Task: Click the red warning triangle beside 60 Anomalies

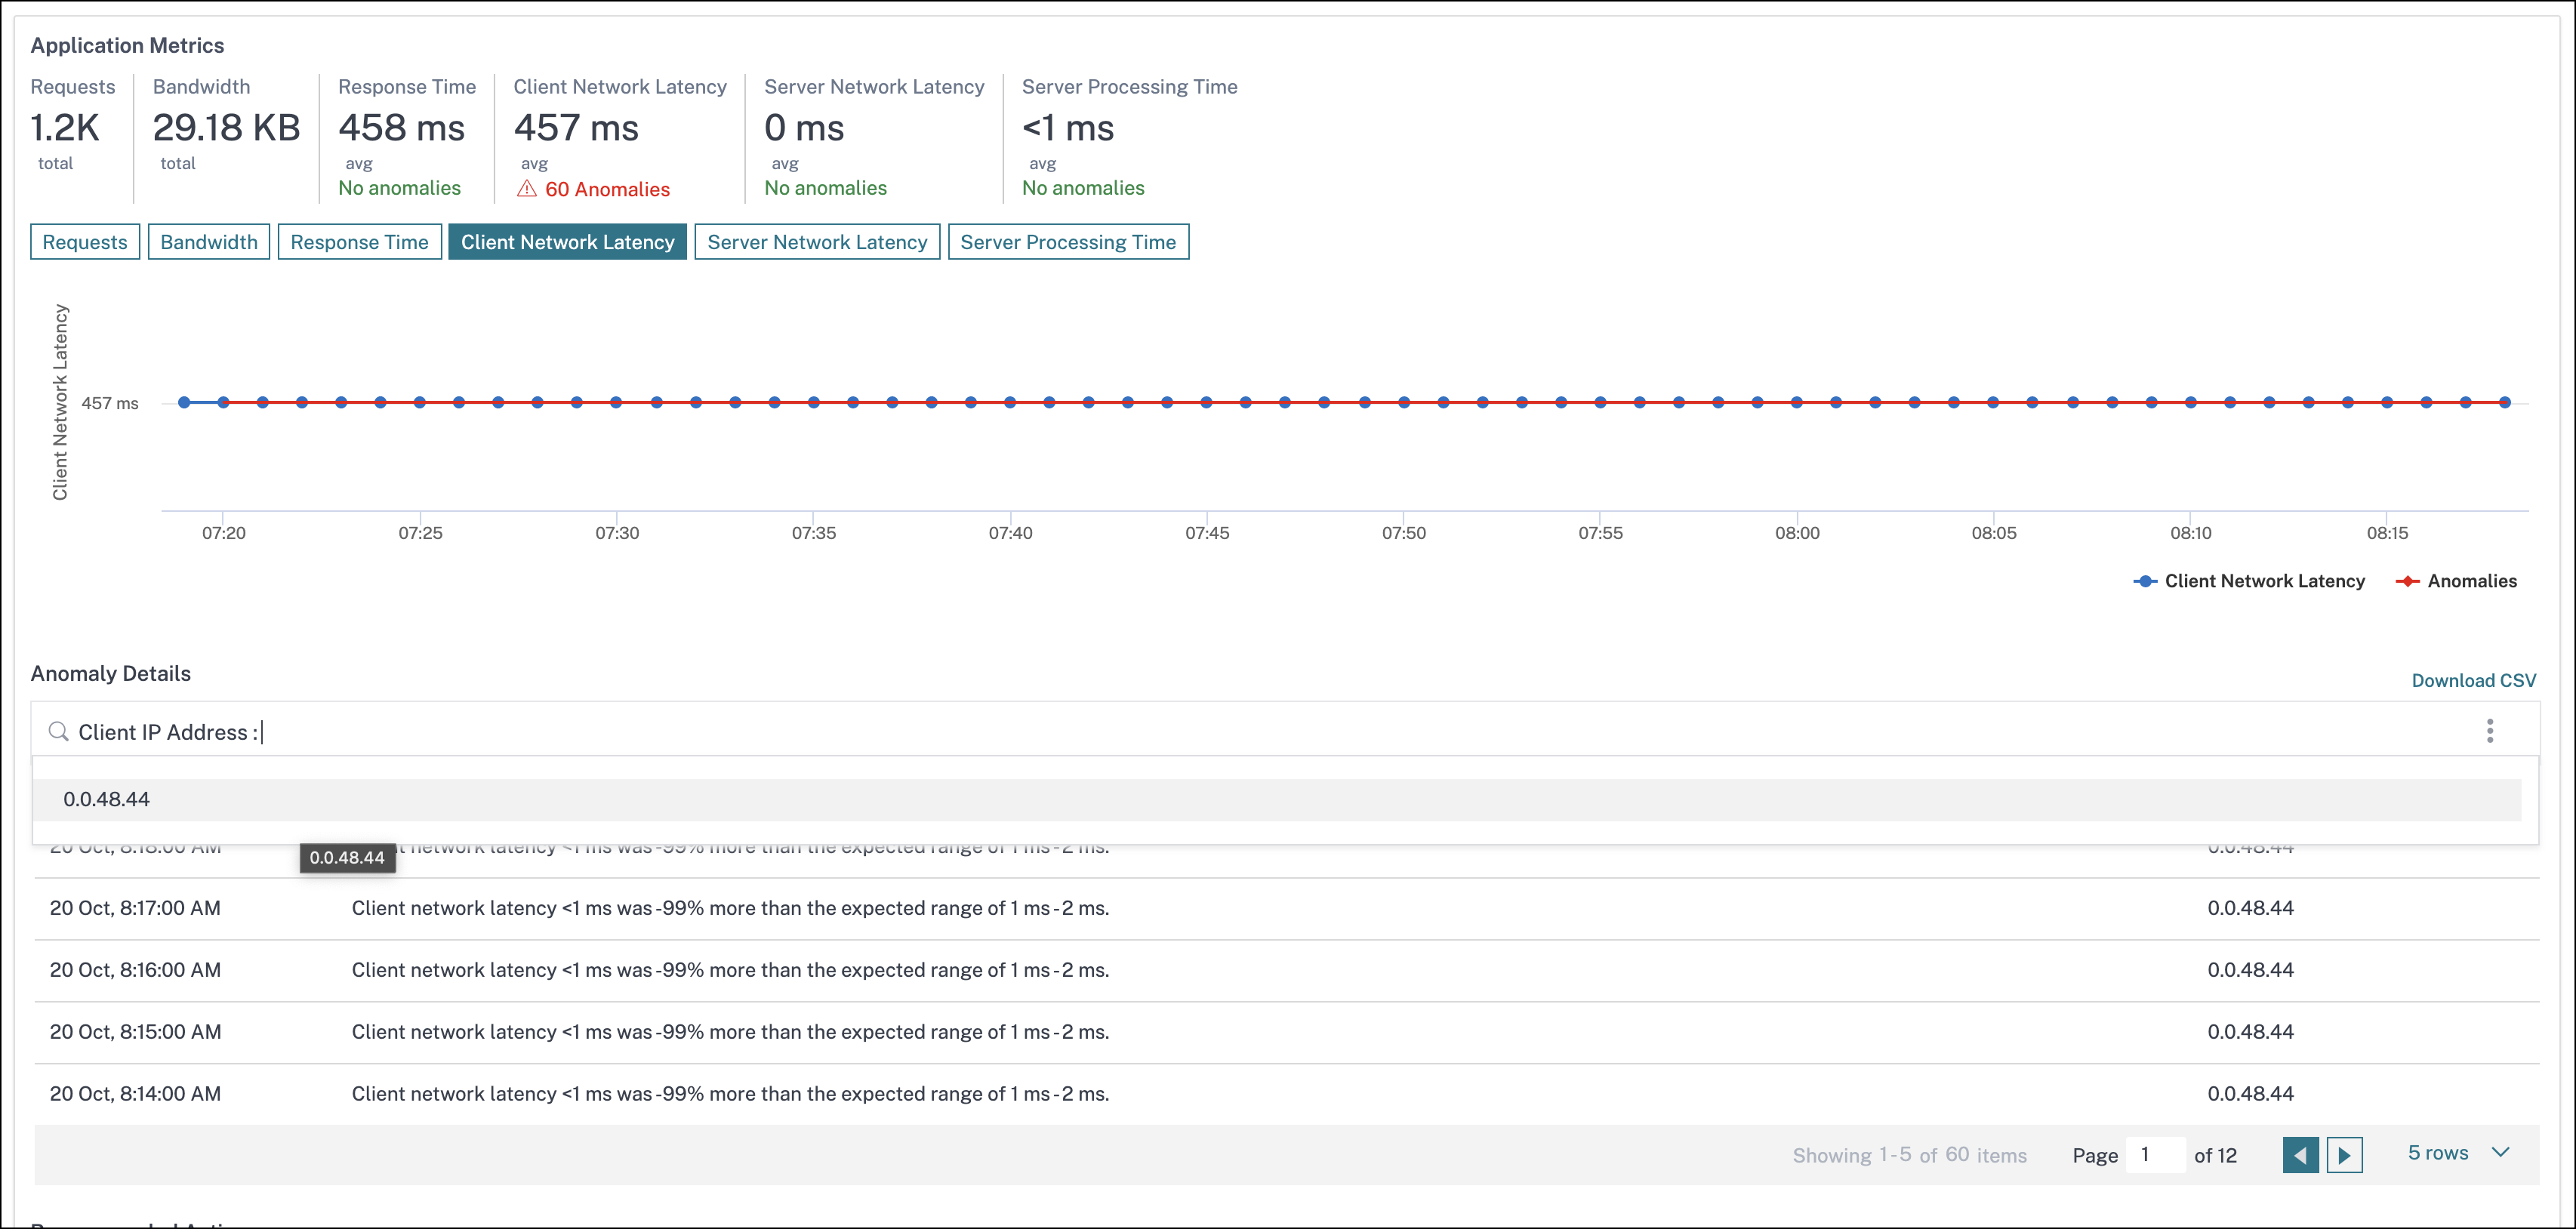Action: click(527, 189)
